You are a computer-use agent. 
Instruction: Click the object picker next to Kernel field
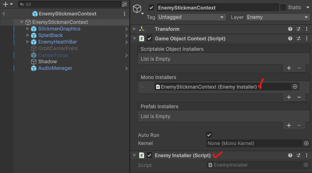306,143
